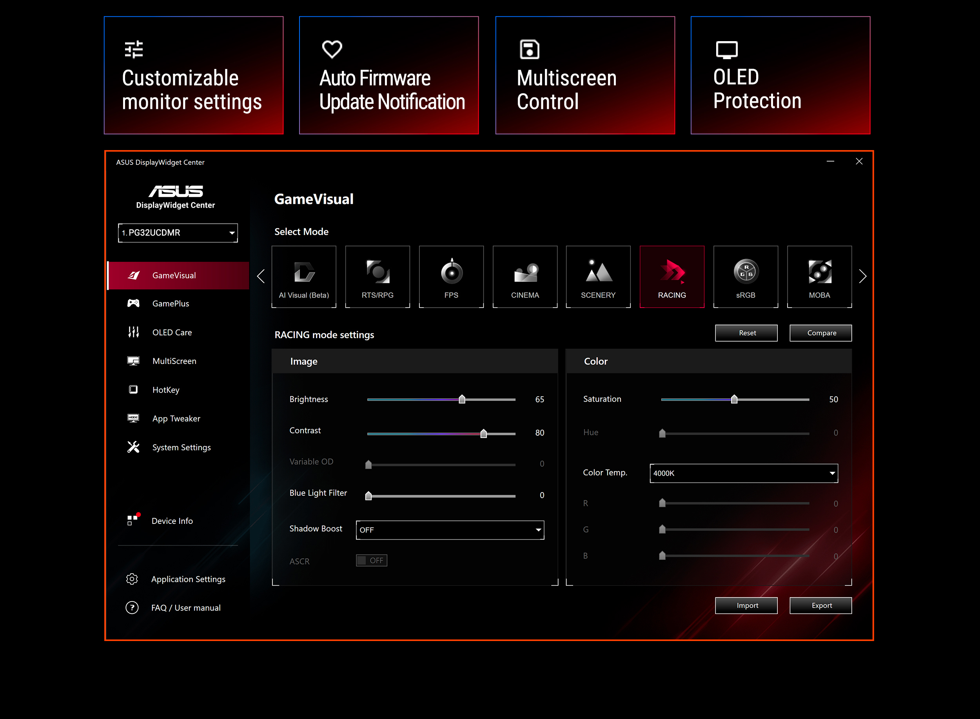Viewport: 980px width, 719px height.
Task: Click the OLED Care sliders icon
Action: pyautogui.click(x=133, y=332)
